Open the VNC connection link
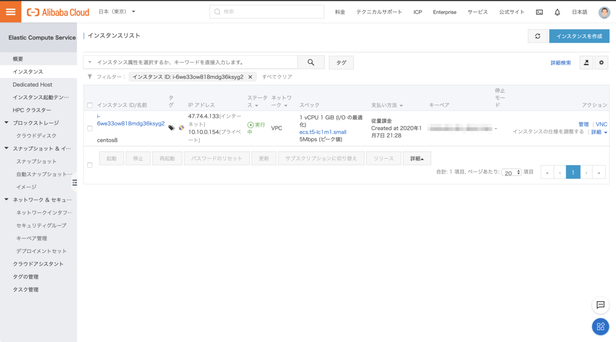Screen dimensions: 616x342 tap(601, 125)
